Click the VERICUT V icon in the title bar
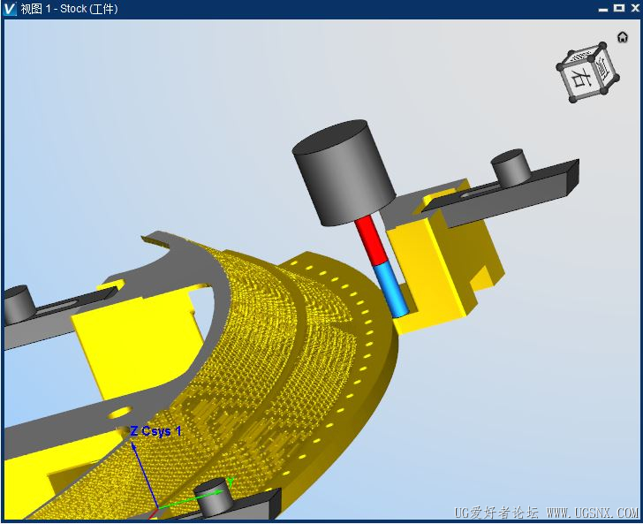Image resolution: width=643 pixels, height=524 pixels. [x=9, y=9]
